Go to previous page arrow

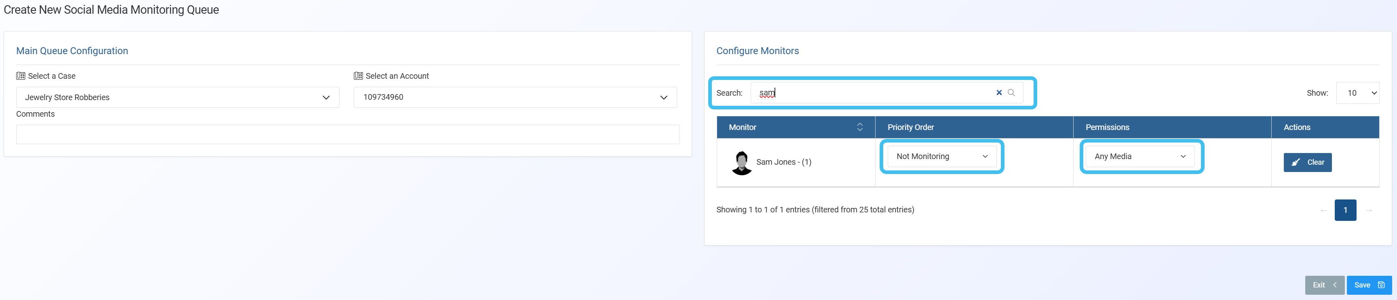(x=1323, y=210)
